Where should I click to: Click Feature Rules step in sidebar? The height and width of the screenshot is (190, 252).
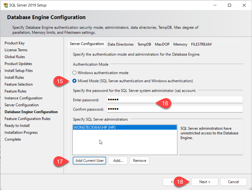tap(15, 91)
